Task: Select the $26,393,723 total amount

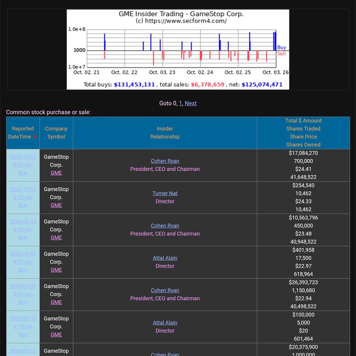Action: coord(303,282)
